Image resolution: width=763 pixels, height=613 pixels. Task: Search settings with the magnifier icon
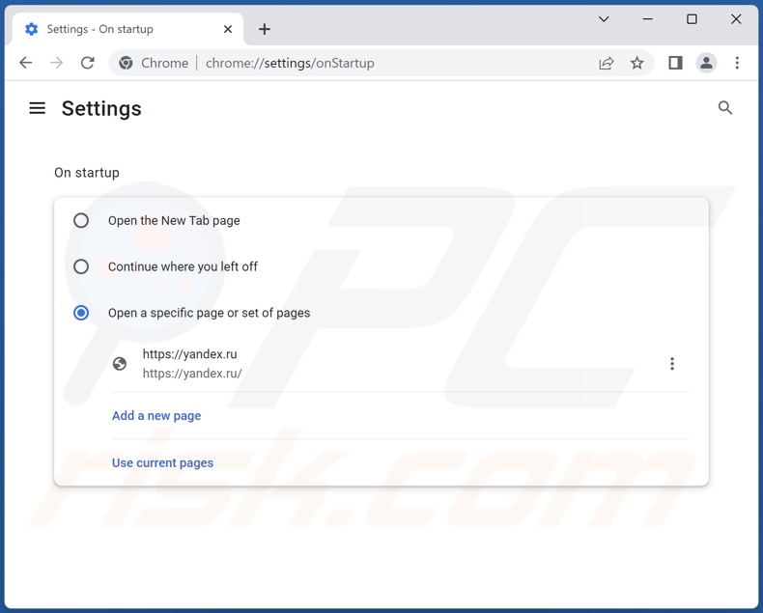click(x=725, y=107)
